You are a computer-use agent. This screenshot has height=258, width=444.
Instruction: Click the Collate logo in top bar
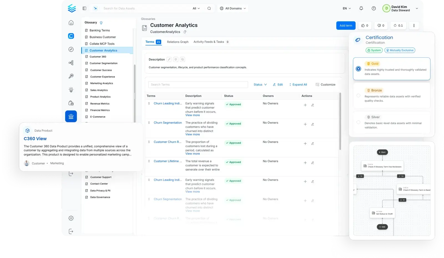72,8
